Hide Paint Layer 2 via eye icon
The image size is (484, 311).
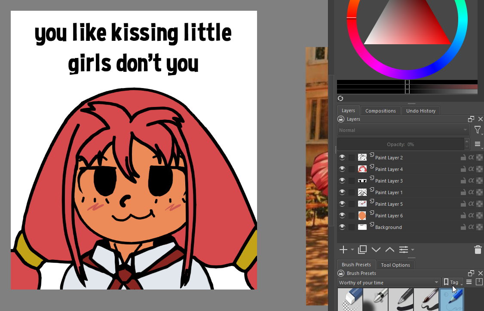[x=342, y=157]
